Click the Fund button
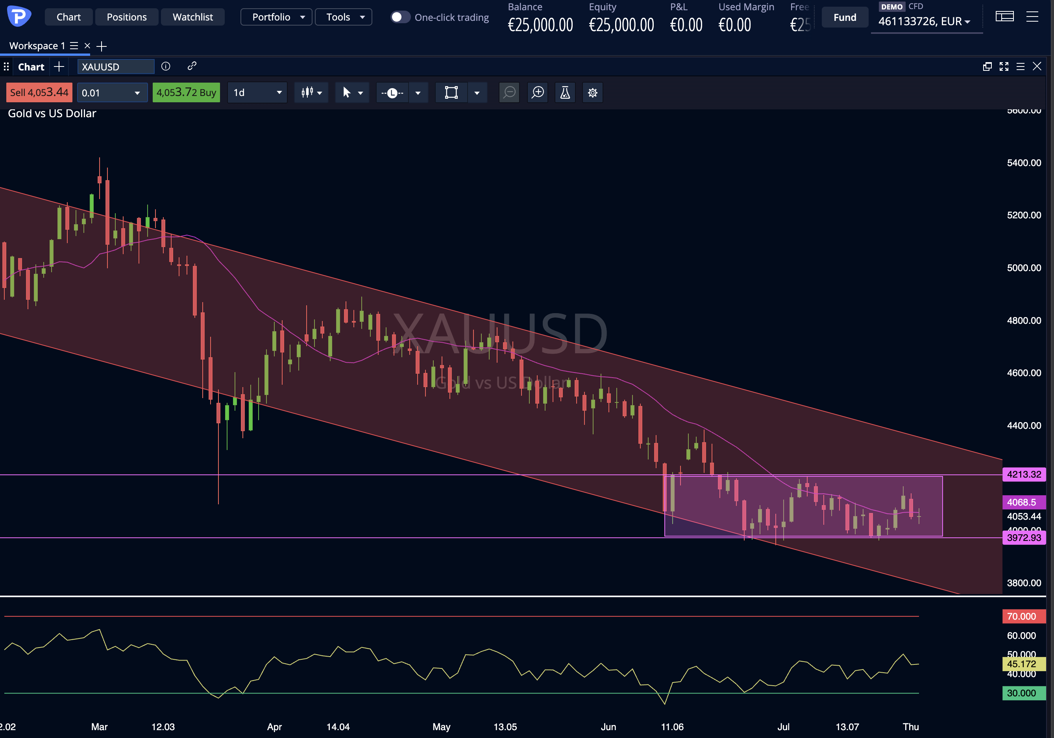 [x=845, y=17]
